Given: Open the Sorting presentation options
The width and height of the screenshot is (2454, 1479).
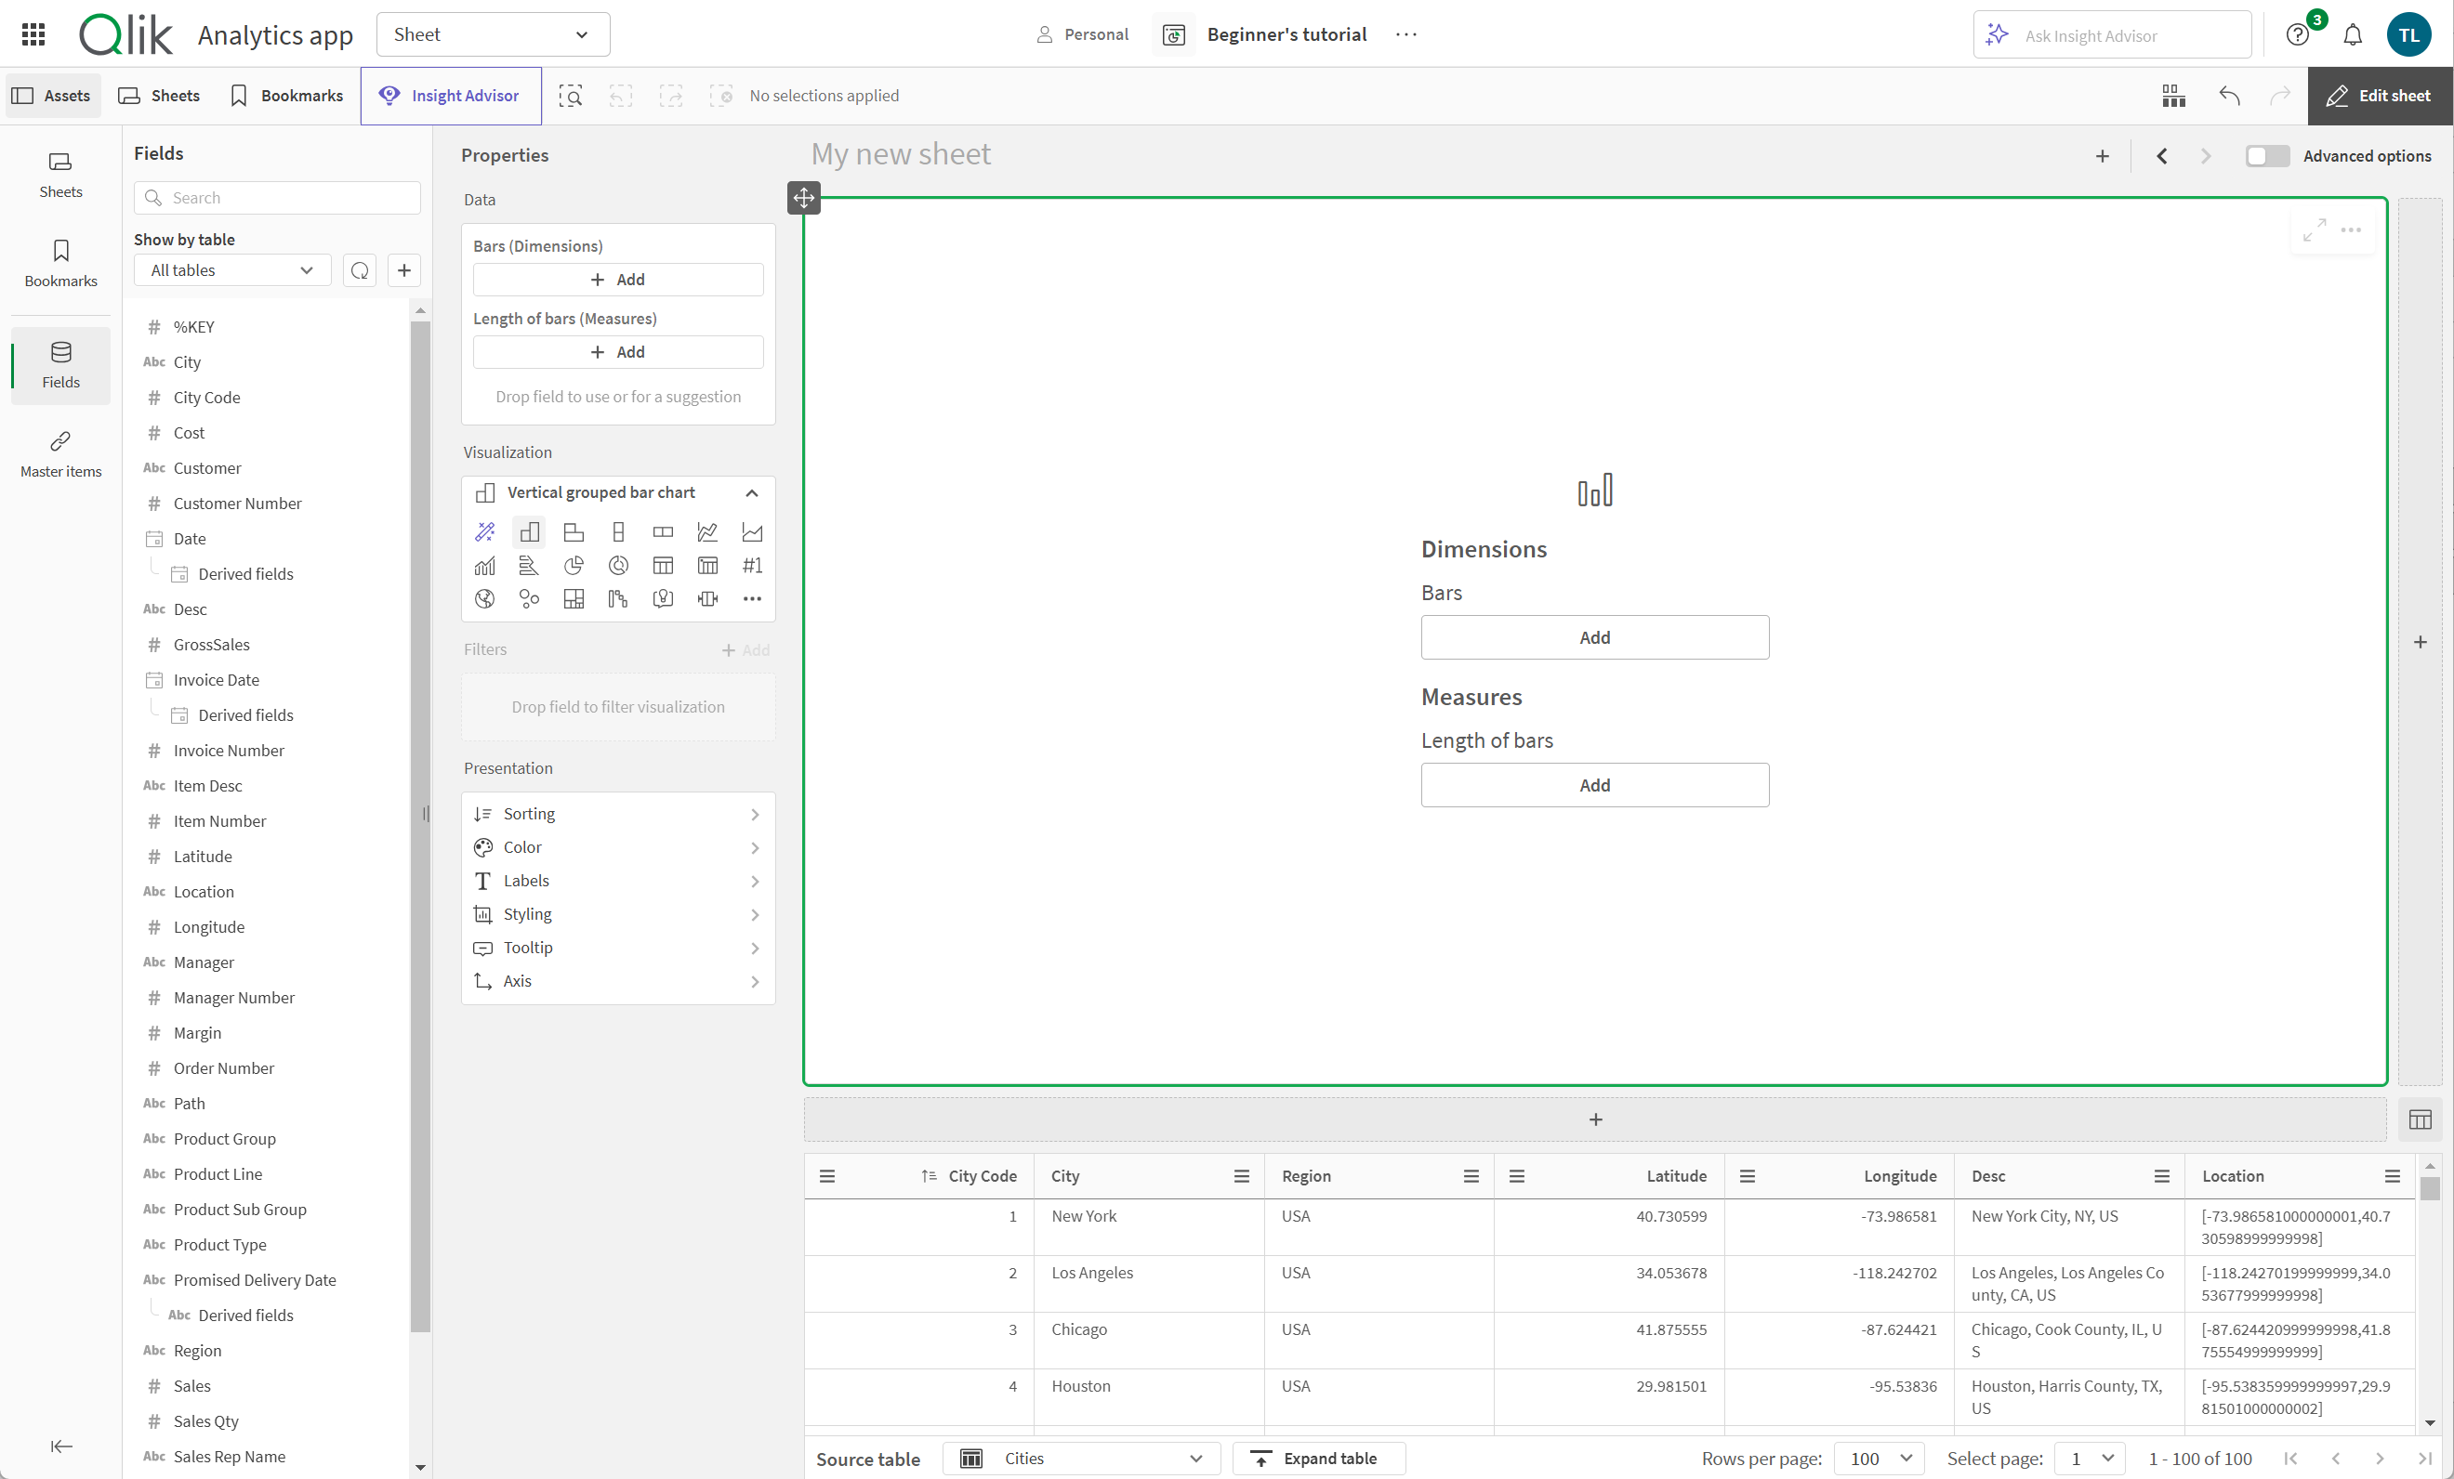Looking at the screenshot, I should coord(615,813).
